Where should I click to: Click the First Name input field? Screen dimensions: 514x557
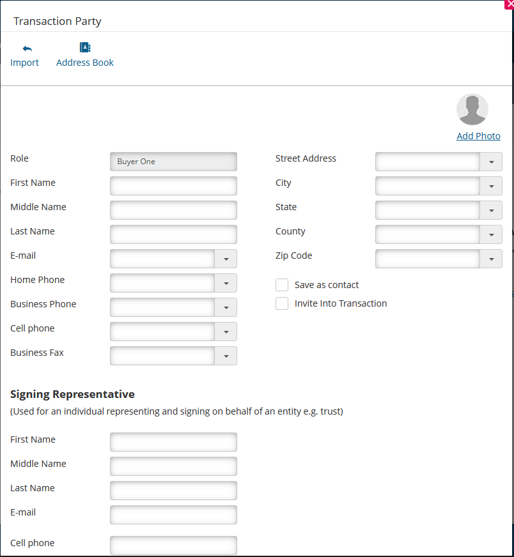(173, 186)
